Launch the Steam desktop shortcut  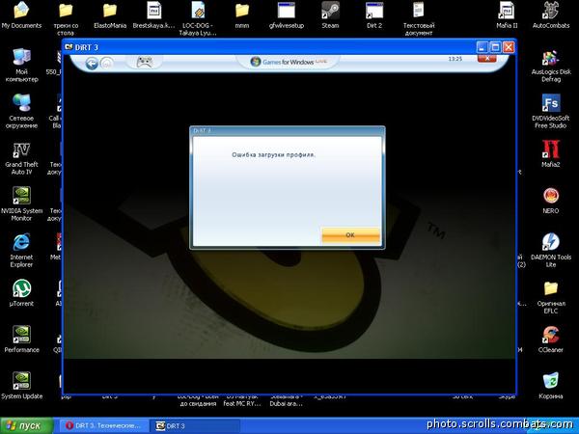[x=330, y=15]
